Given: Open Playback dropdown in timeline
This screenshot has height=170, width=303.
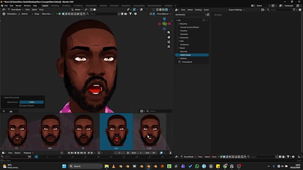Looking at the screenshot, I should 29,153.
